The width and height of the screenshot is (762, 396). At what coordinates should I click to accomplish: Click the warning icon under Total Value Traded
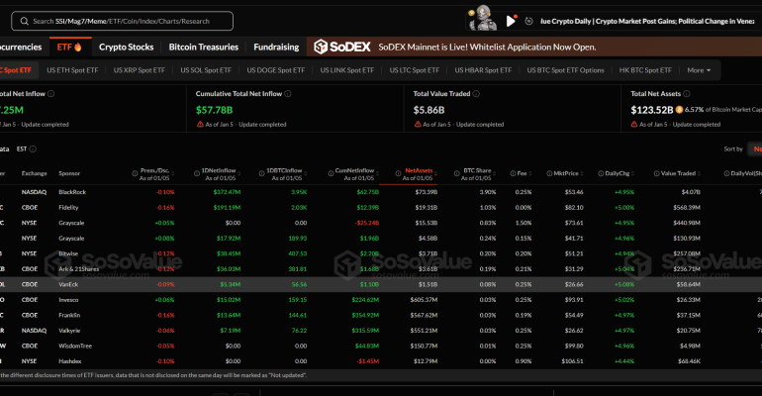coord(418,124)
